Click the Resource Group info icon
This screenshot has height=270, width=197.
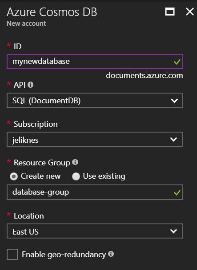point(75,162)
